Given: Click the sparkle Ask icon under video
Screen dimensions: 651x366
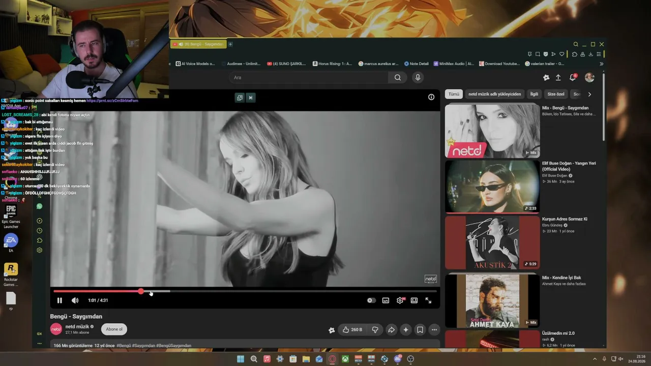Looking at the screenshot, I should [x=405, y=330].
